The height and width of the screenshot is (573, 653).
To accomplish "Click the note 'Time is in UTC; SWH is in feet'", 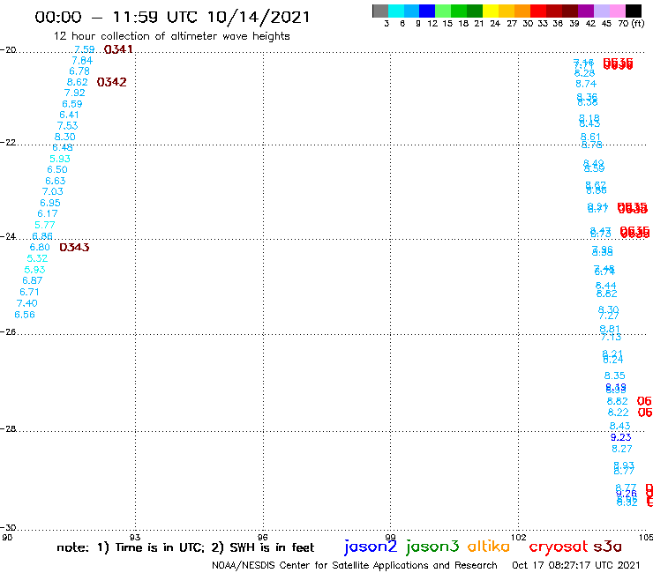I will [185, 547].
